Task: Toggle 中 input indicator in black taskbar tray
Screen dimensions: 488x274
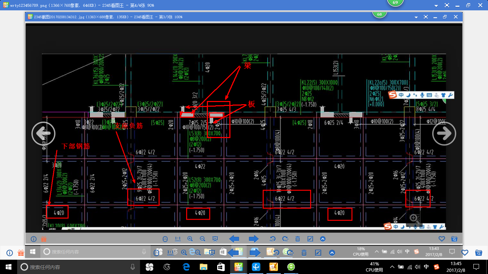Action: (426, 267)
